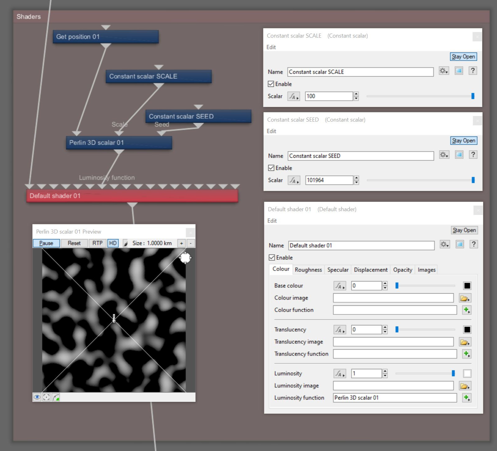Click the SCALE Scalar slider
The image size is (497, 451).
420,96
